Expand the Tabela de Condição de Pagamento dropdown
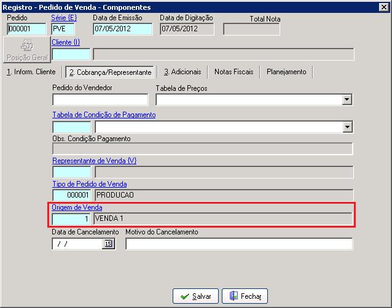 [x=347, y=127]
